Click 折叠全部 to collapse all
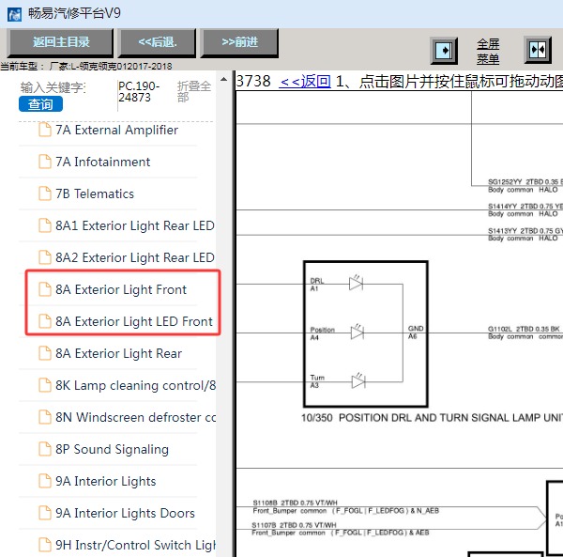The height and width of the screenshot is (557, 563). [194, 92]
